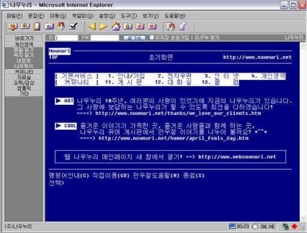This screenshot has width=307, height=233.
Task: Focus the PW password field
Action: (105, 37)
